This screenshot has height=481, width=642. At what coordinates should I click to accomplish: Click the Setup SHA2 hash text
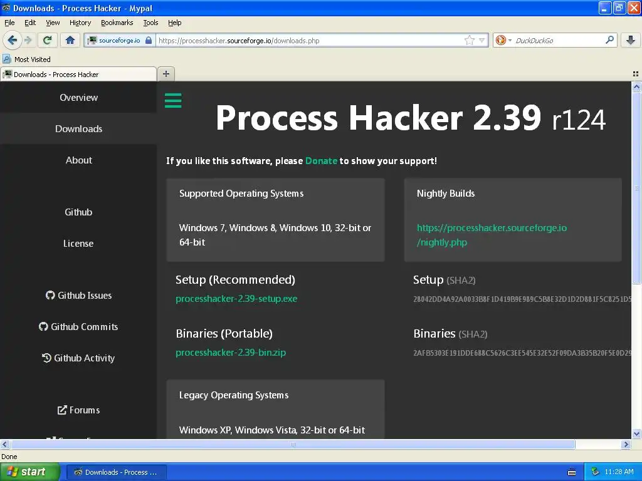[x=522, y=299]
